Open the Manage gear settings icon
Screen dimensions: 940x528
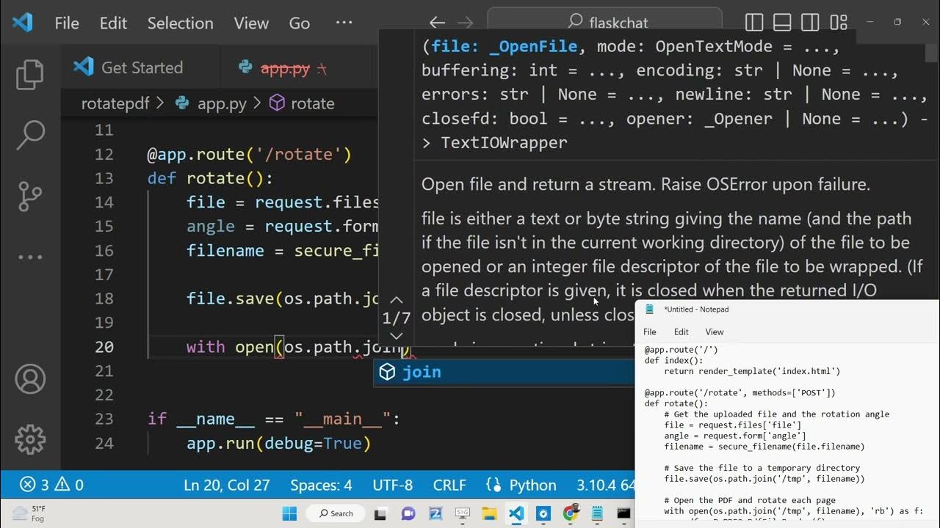[x=30, y=439]
